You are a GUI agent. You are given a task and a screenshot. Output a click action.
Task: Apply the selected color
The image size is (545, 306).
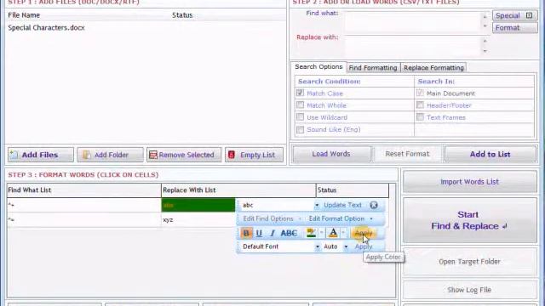[x=364, y=233]
